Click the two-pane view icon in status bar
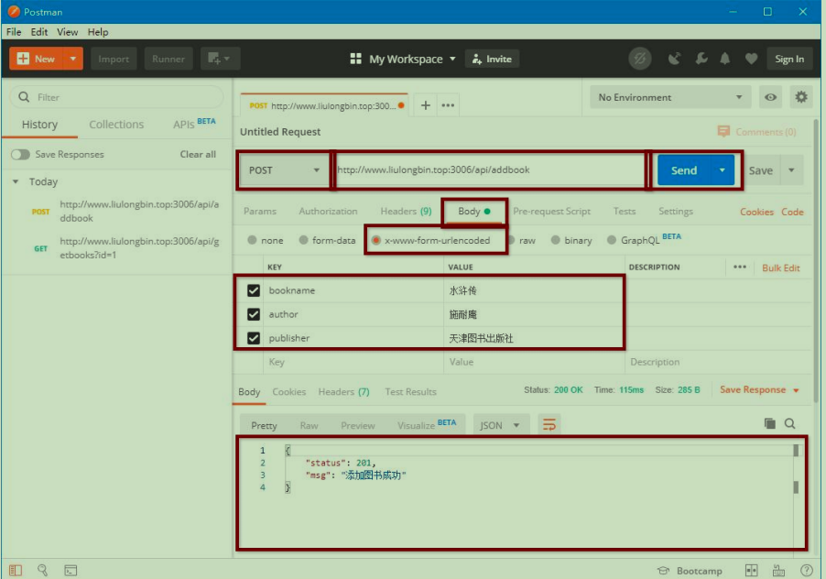 [751, 570]
